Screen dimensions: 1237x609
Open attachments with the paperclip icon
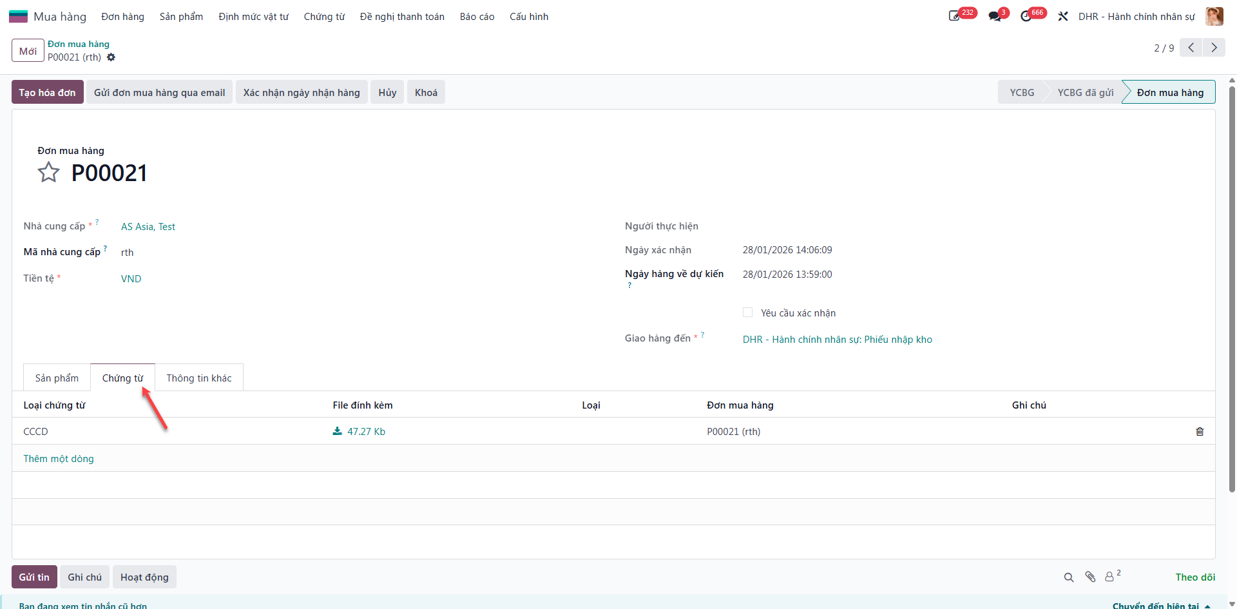click(1090, 577)
